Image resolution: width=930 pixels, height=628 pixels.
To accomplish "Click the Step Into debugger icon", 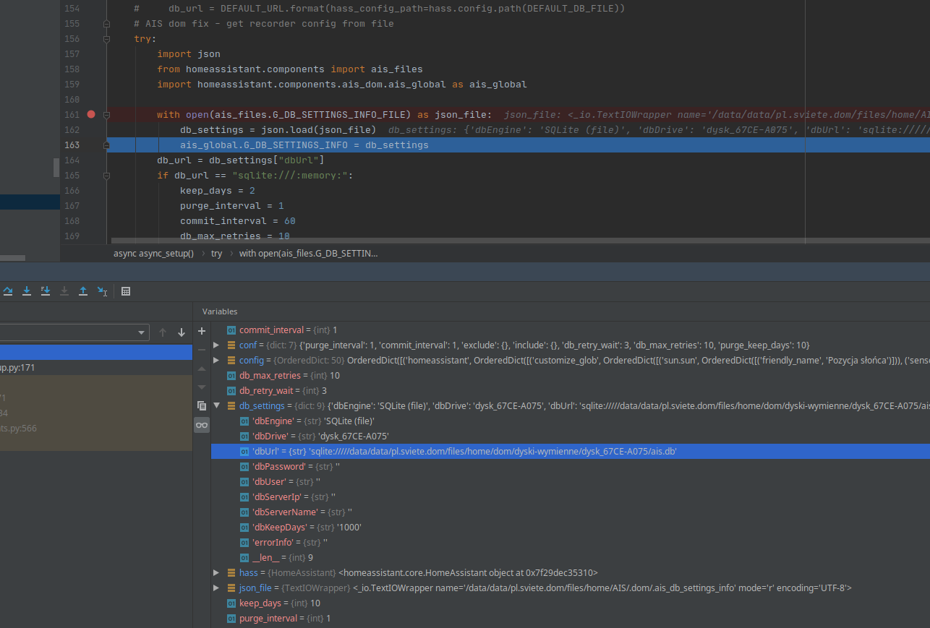I will point(27,291).
